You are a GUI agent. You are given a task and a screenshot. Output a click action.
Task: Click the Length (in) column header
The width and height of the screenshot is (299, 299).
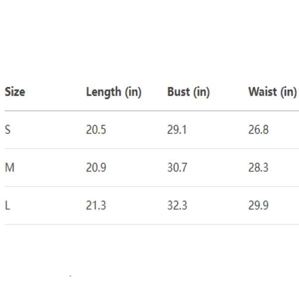pyautogui.click(x=114, y=92)
